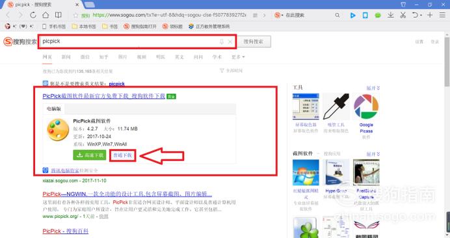Click the PicPick palette app icon
This screenshot has height=238, width=450.
coord(58,130)
